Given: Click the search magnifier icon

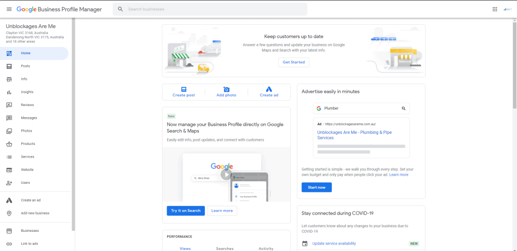Looking at the screenshot, I should 121,9.
